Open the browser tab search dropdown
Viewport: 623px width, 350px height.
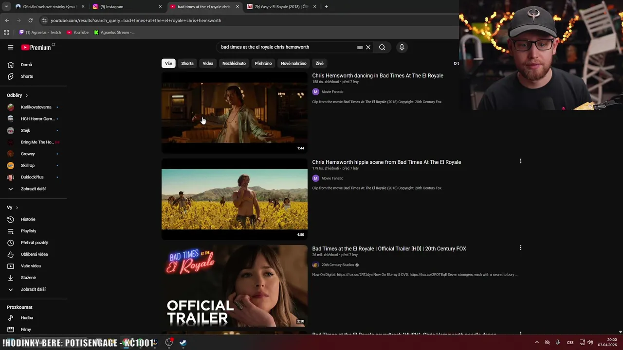point(6,7)
